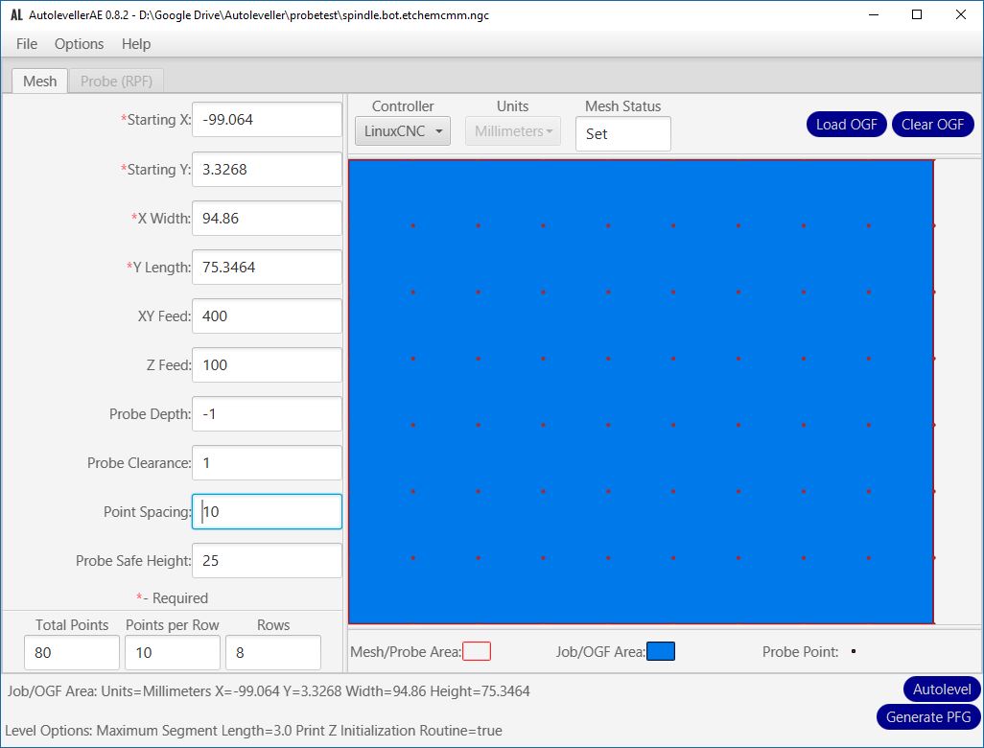The image size is (984, 748).
Task: Open the Help menu
Action: pos(136,44)
